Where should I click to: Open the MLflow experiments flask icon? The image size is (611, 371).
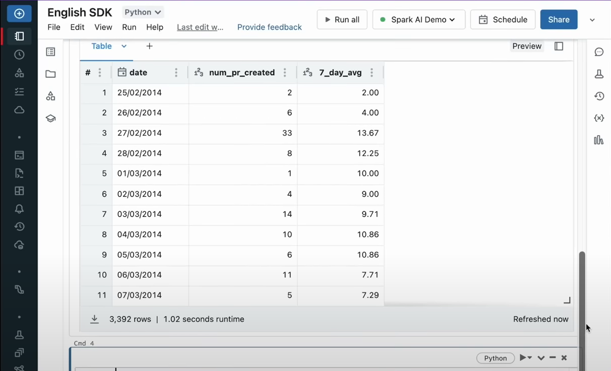[599, 74]
